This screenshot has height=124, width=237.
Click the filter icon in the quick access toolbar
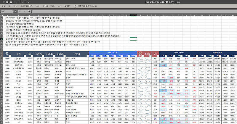4,2
